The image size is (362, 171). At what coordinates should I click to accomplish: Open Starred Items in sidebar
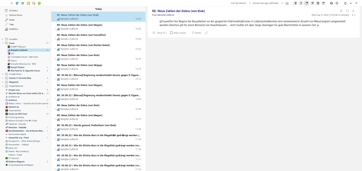[x=15, y=15]
